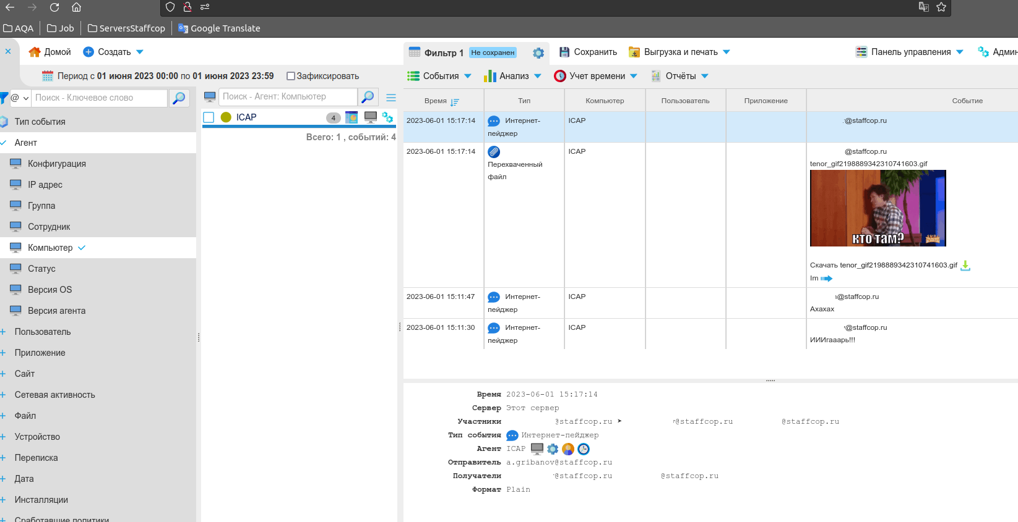Open the Отчёты menu
Image resolution: width=1018 pixels, height=522 pixels.
pos(679,76)
